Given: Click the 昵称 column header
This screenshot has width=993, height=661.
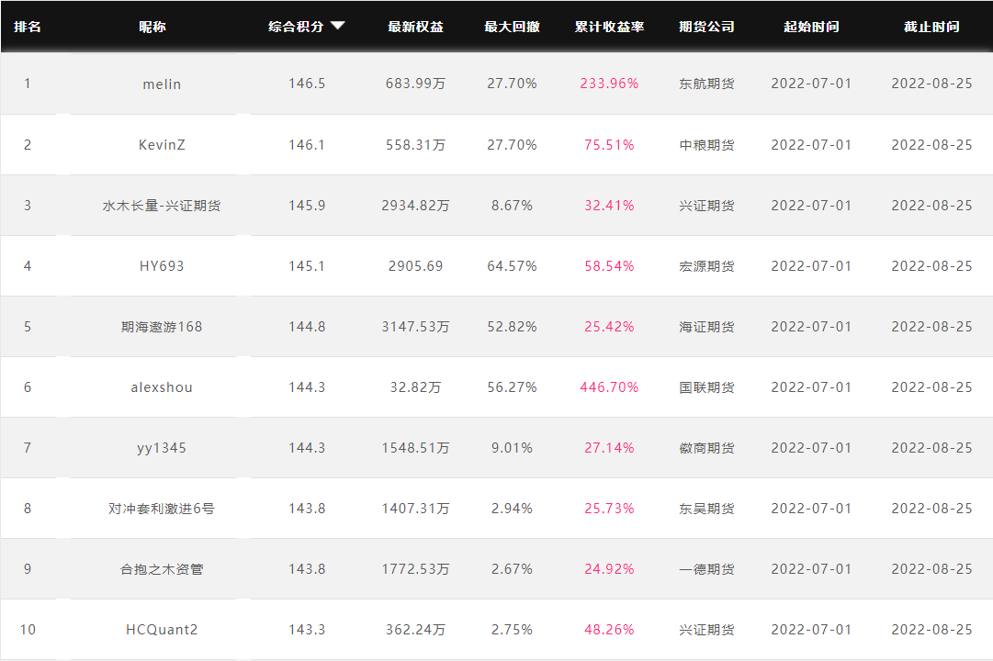Looking at the screenshot, I should (152, 27).
